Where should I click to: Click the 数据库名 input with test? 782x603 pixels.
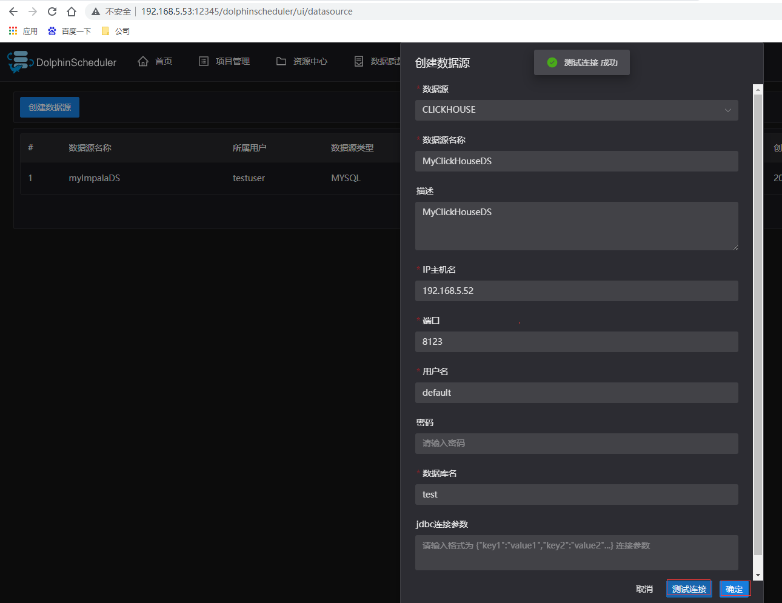[576, 495]
